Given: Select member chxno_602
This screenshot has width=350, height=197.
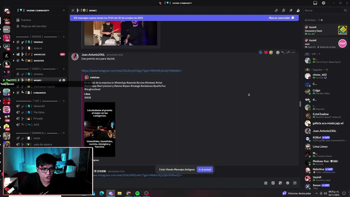Looking at the screenshot, I should 326,76.
